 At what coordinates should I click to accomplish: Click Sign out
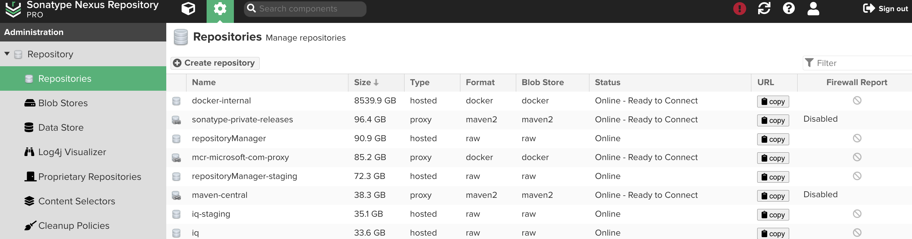tap(885, 8)
